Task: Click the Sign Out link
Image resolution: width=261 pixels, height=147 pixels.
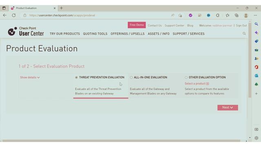Action: pos(241,25)
